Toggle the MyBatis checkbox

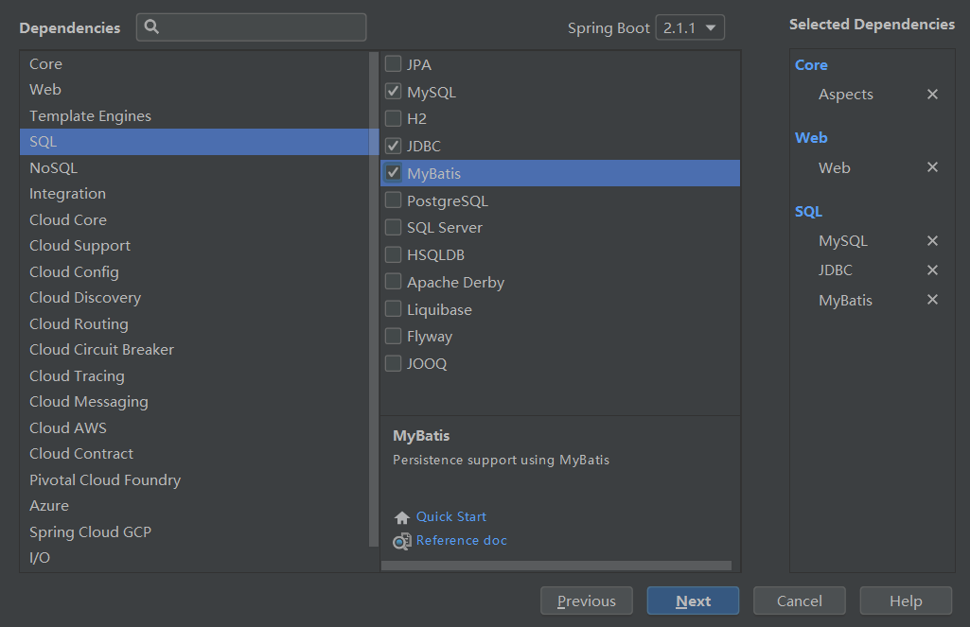393,172
